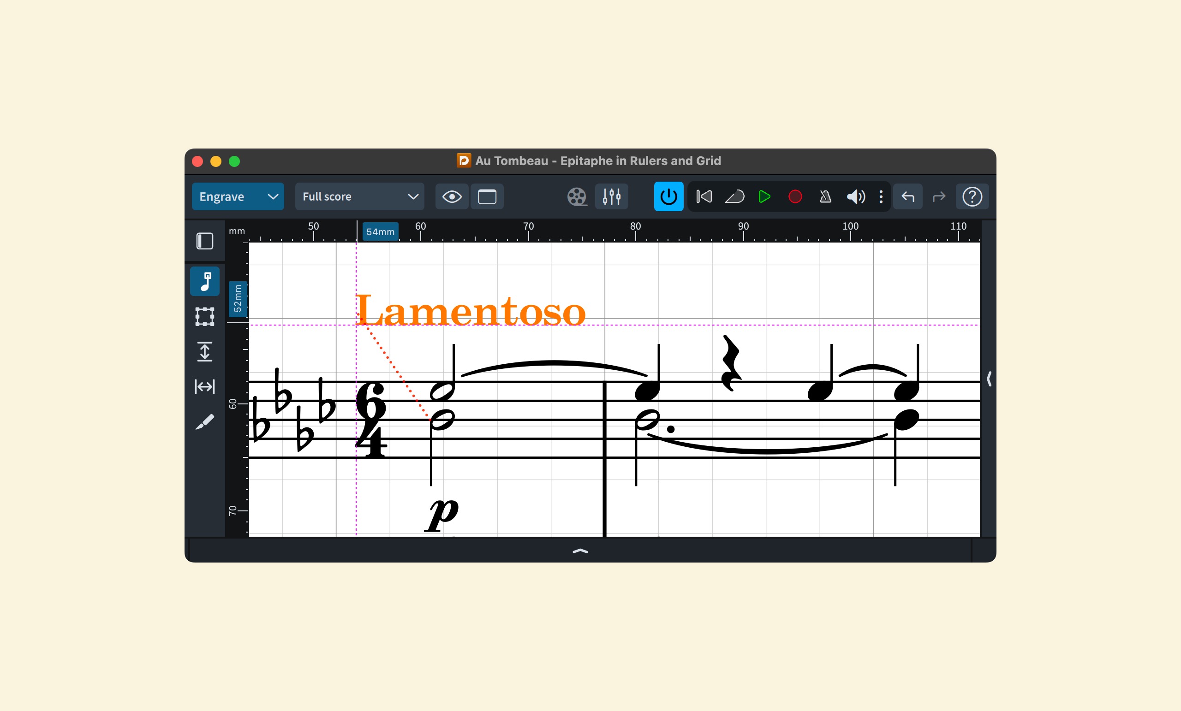Toggle the left panel sidebar icon
Viewport: 1181px width, 711px height.
[x=205, y=241]
